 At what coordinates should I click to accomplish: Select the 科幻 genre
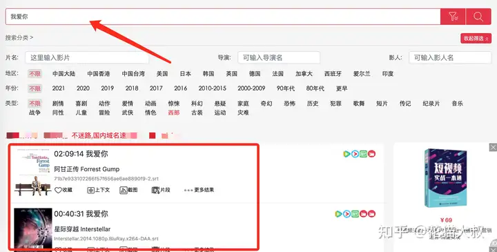point(197,104)
